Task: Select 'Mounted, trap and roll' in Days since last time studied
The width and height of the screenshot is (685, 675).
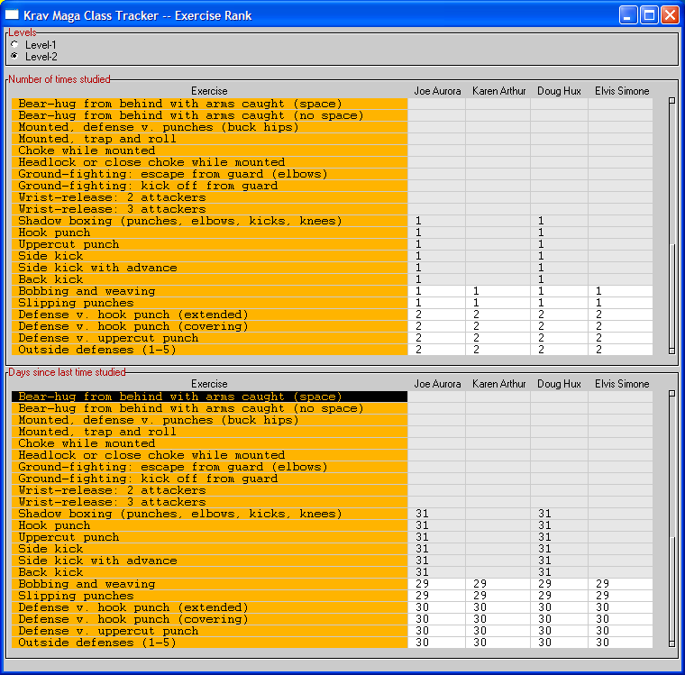Action: point(209,432)
